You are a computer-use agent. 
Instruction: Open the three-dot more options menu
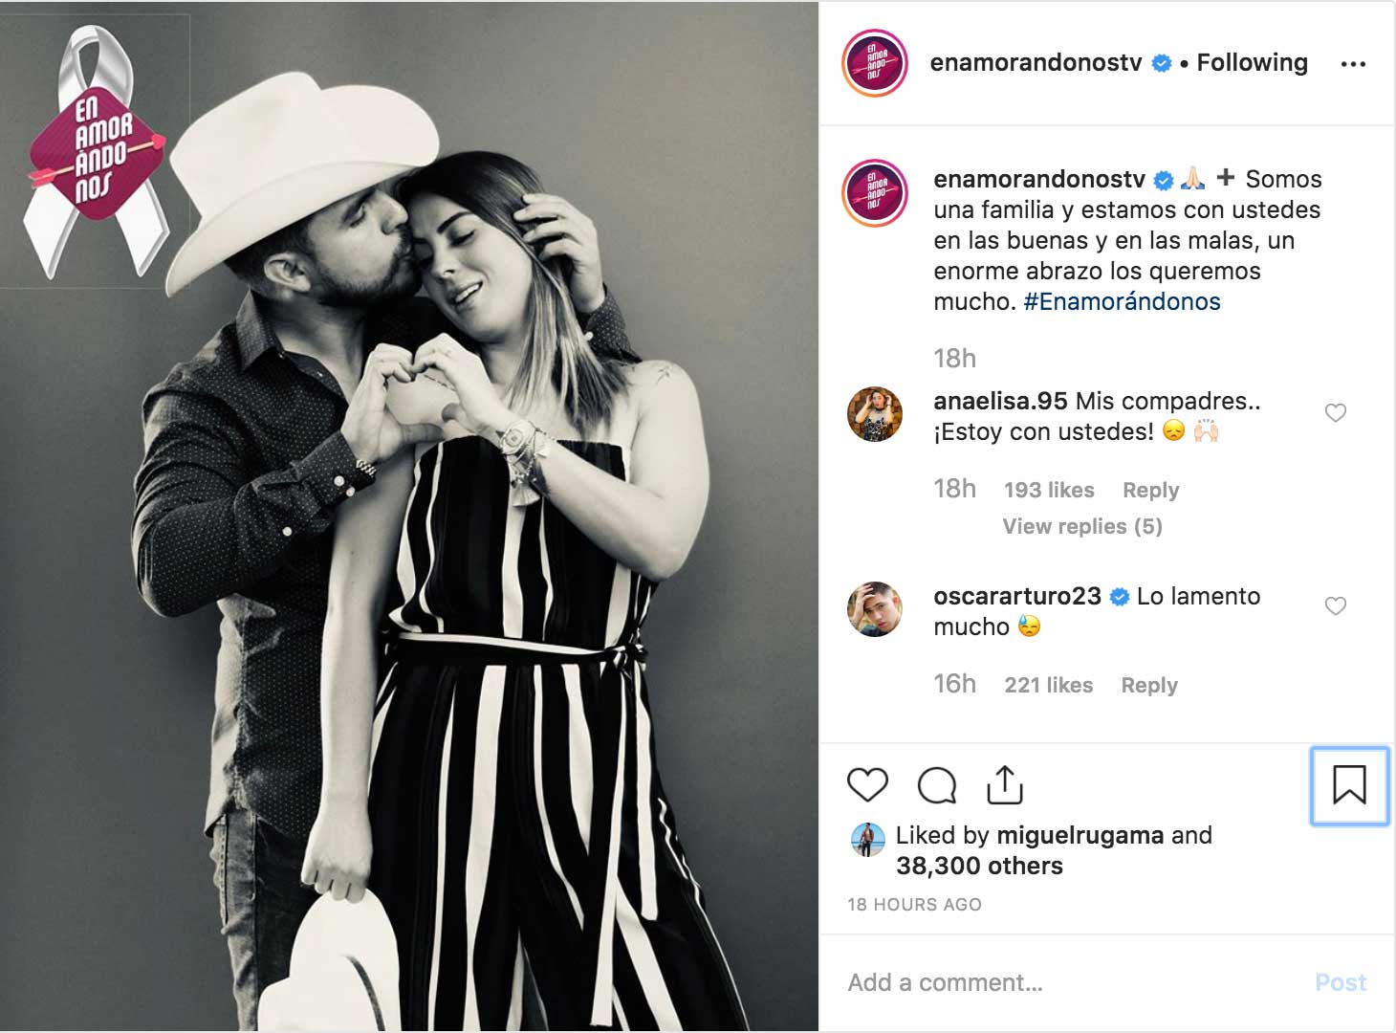coord(1353,64)
